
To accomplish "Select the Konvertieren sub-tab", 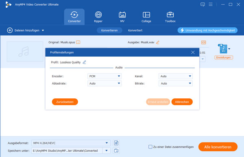I will coord(109,30).
